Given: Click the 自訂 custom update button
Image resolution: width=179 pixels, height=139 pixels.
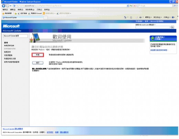Looking at the screenshot, I should coord(38,63).
